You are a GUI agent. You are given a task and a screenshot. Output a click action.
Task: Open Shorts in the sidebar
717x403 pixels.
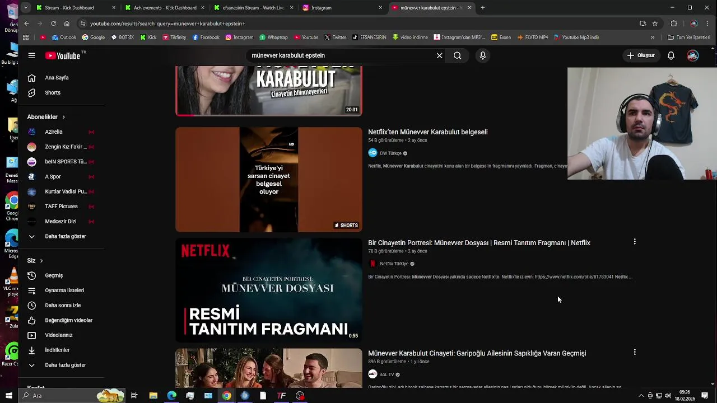click(x=53, y=92)
